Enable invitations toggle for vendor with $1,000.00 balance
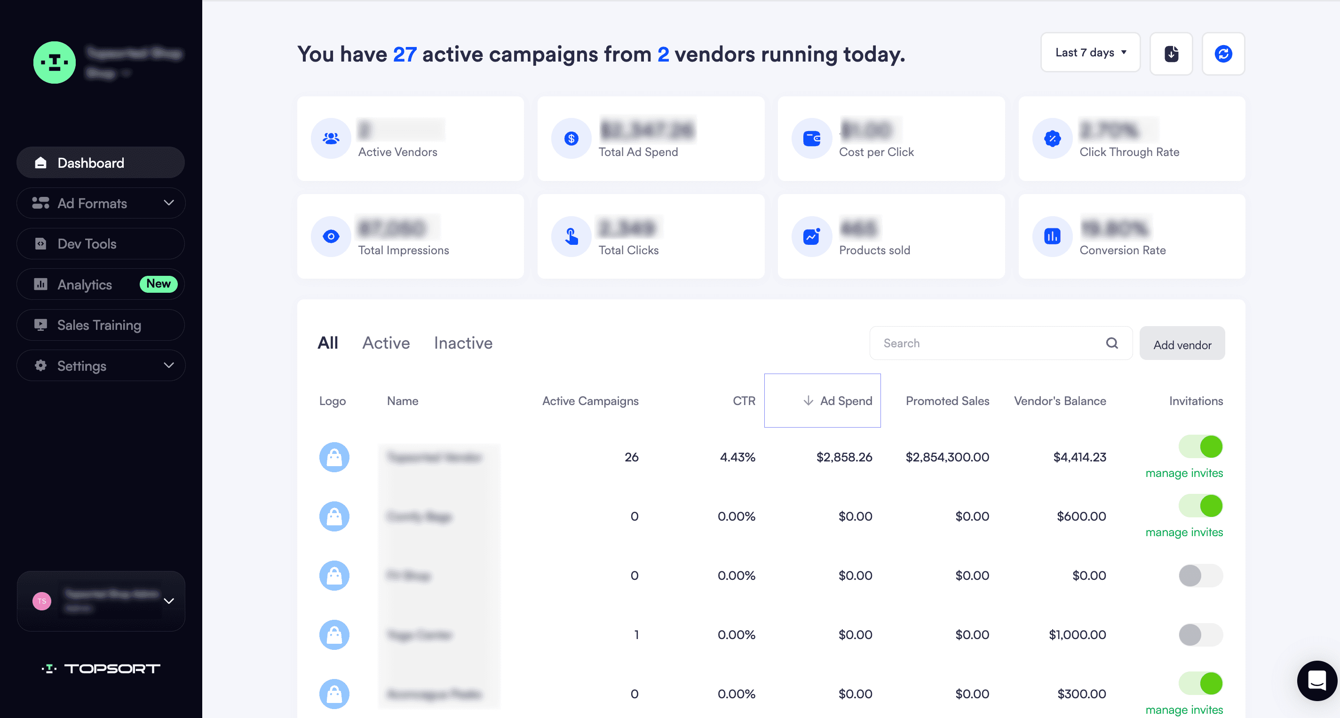 1201,635
